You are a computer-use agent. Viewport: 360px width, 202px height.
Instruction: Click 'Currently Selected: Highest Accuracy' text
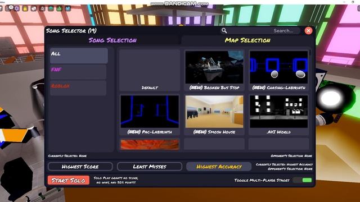point(284,164)
